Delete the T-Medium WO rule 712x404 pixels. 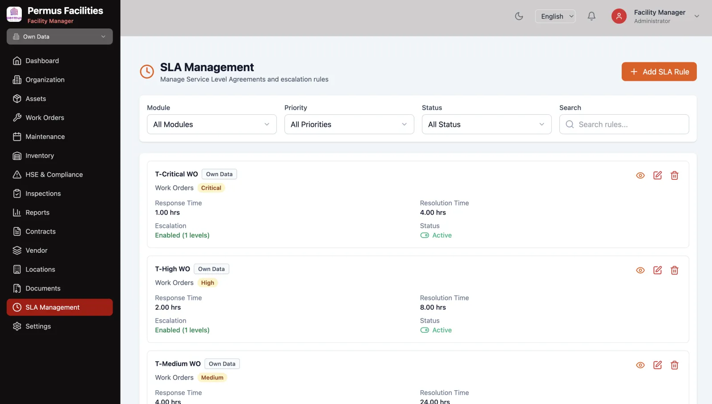point(675,365)
